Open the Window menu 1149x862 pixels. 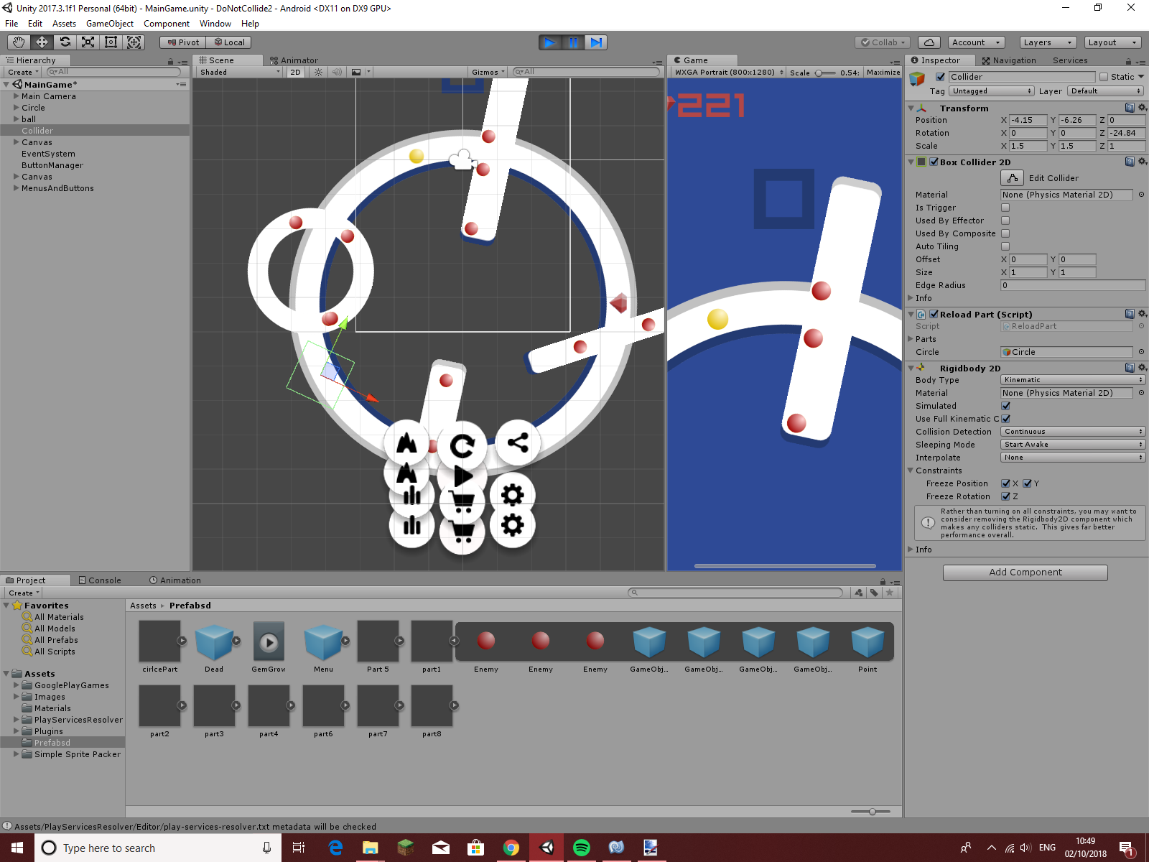(215, 24)
